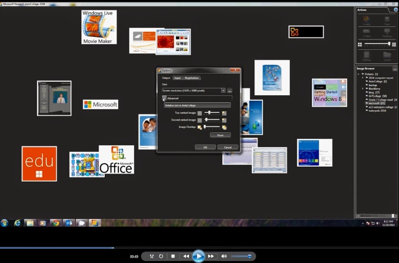
Task: Click large-size grid icon right of Top-ranked image slider
Action: [x=224, y=113]
